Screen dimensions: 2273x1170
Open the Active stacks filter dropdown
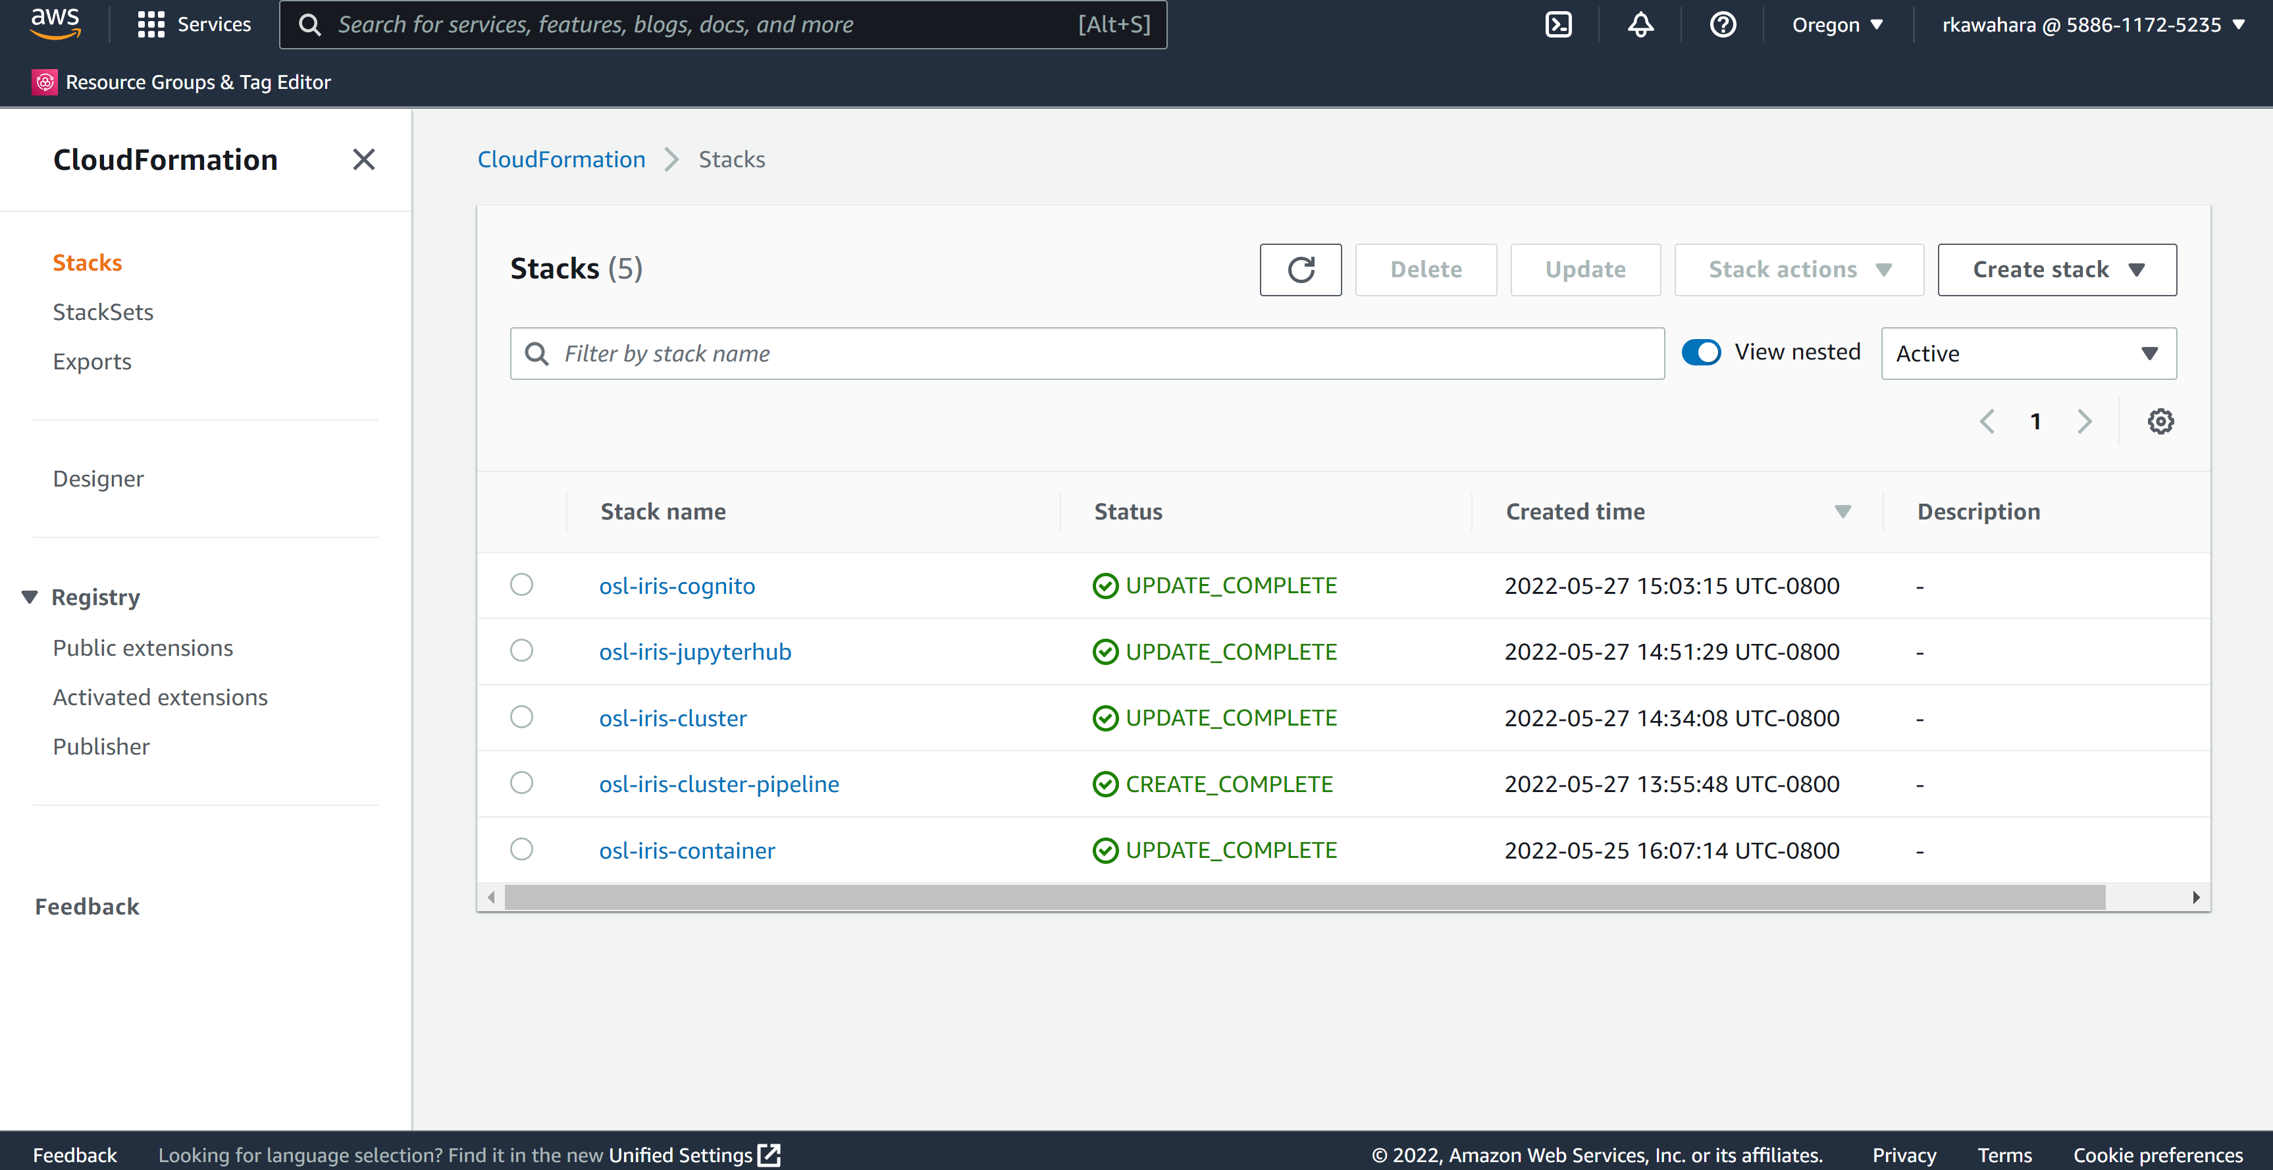click(2027, 353)
